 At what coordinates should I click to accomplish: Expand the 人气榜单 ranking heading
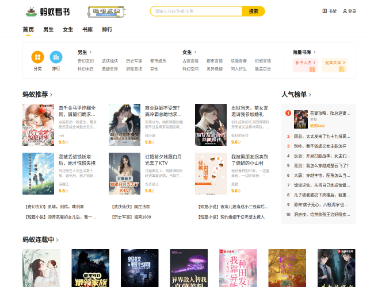311,94
